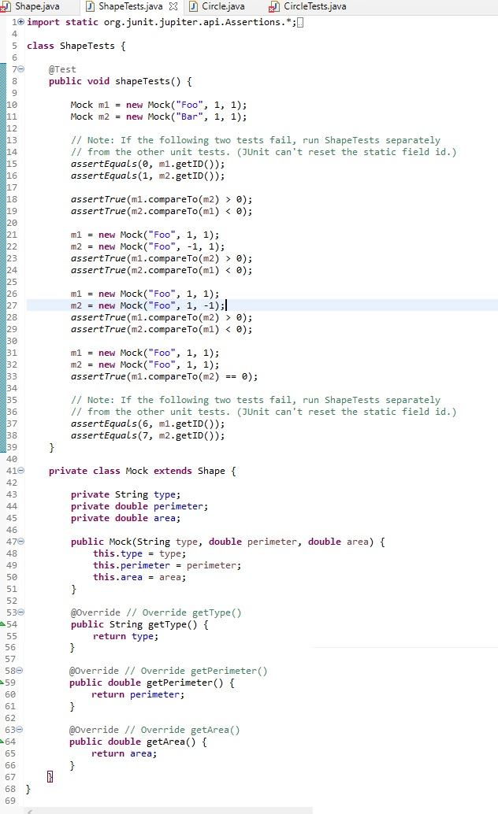Image resolution: width=498 pixels, height=814 pixels.
Task: Click the 'return perimeter;' statement
Action: point(138,694)
